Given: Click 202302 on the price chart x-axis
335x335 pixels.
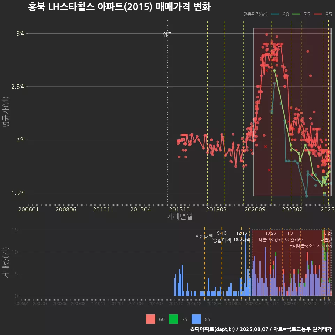Looking at the screenshot, I should [292, 209].
